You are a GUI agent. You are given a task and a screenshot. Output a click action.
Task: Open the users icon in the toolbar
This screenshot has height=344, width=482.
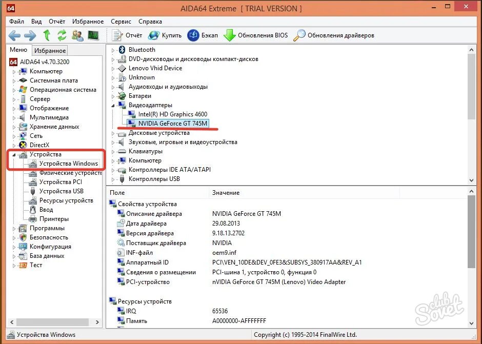(78, 35)
